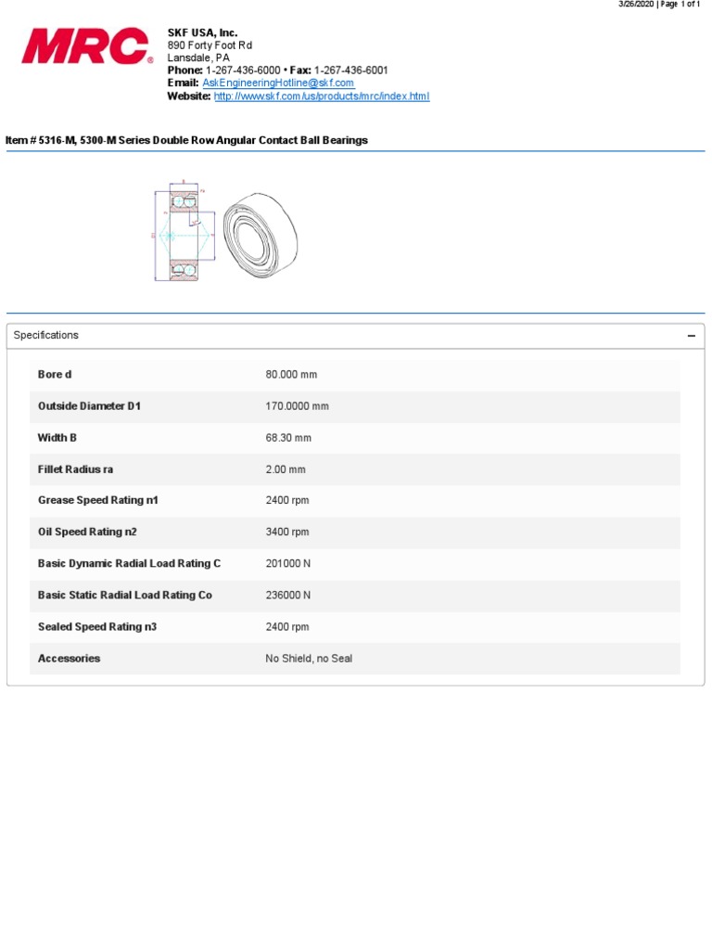The image size is (712, 950).
Task: Open the skf.com MRC website link
Action: 322,96
